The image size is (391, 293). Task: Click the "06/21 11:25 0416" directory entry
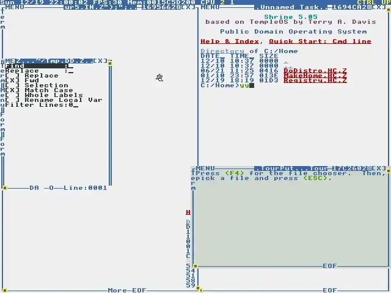click(239, 71)
